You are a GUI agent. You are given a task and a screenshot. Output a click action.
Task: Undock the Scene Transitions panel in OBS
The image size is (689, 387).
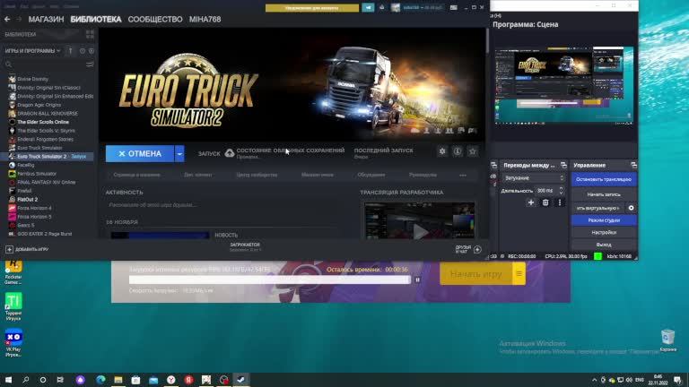coord(563,166)
